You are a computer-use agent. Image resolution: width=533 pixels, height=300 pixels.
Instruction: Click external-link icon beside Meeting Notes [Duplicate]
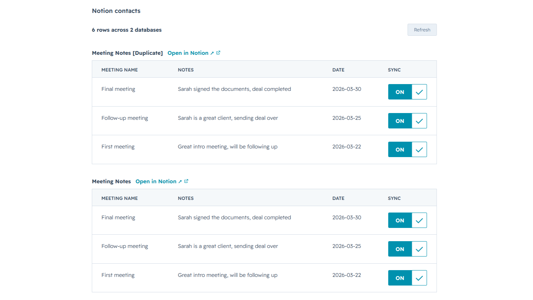tap(218, 53)
